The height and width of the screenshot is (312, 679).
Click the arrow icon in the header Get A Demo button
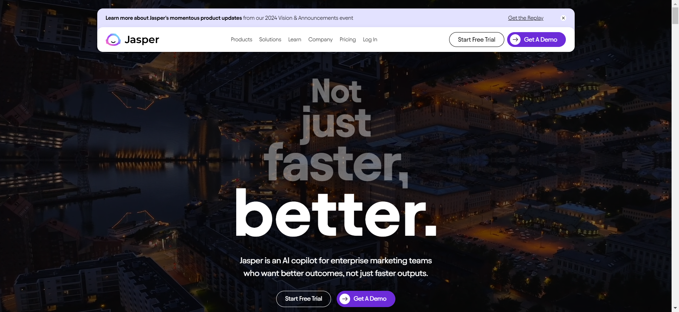click(x=515, y=40)
